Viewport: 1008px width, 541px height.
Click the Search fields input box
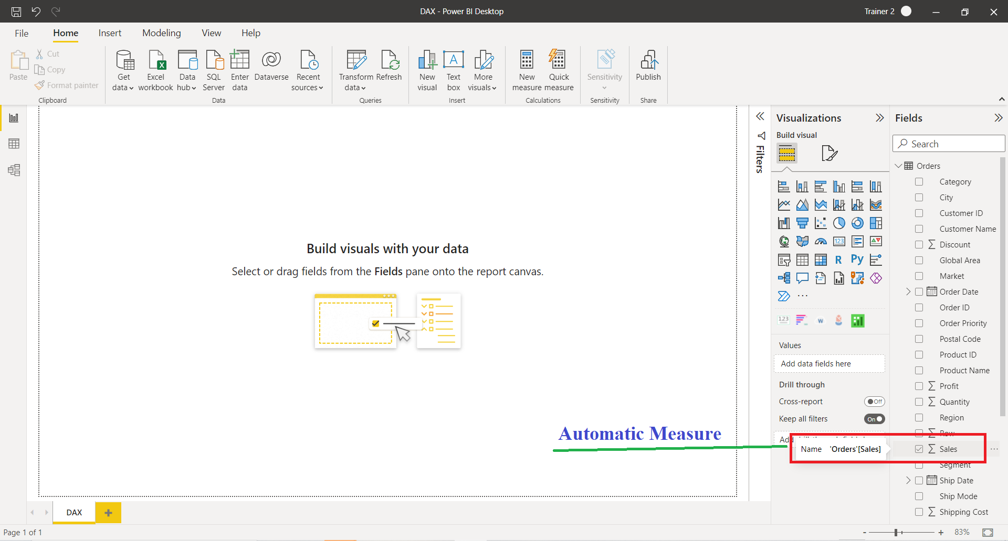coord(949,144)
